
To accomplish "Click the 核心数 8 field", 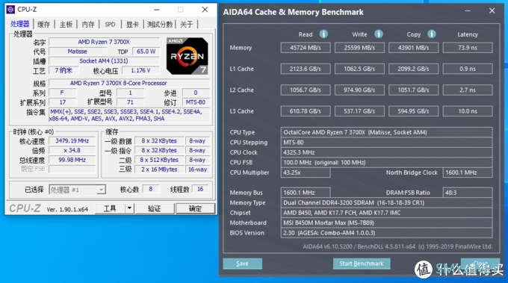I will [x=150, y=189].
